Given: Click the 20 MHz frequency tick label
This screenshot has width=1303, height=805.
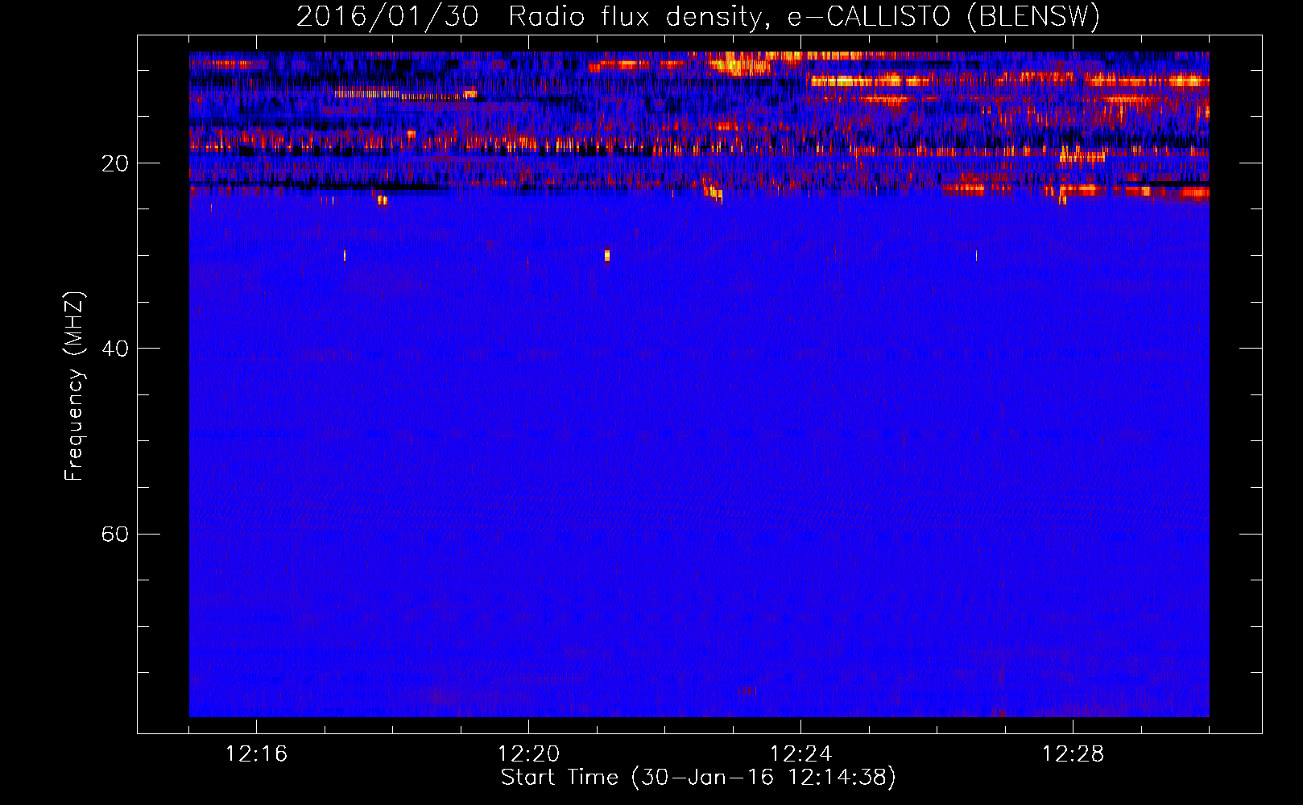Looking at the screenshot, I should pyautogui.click(x=114, y=163).
